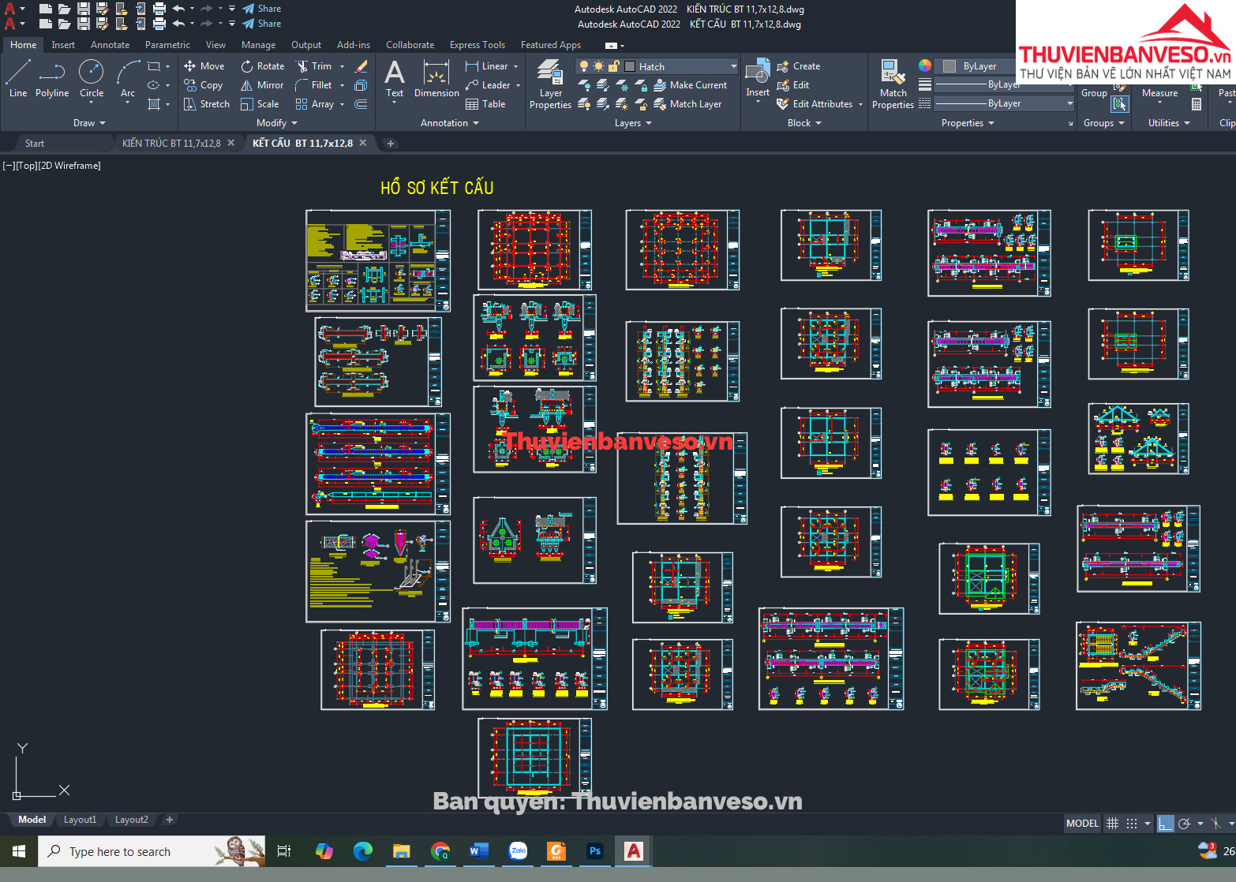
Task: Activate the Circle tool
Action: point(92,80)
